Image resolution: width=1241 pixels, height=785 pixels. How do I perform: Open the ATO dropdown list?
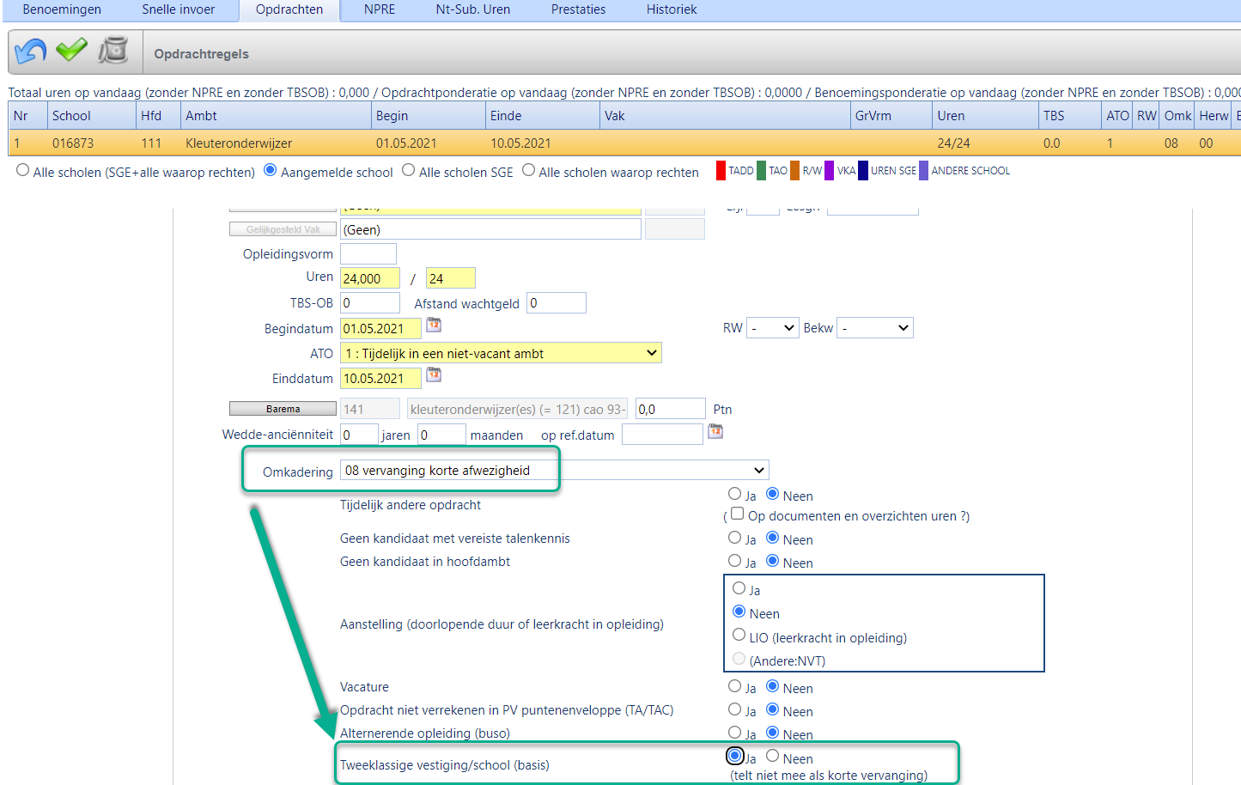[502, 353]
